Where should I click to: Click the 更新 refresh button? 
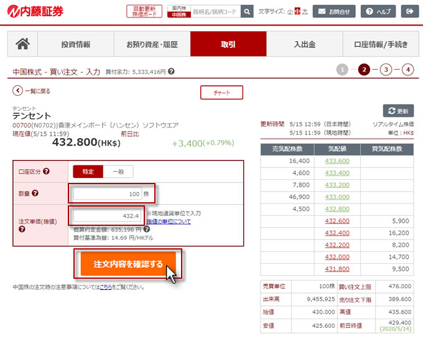[398, 111]
